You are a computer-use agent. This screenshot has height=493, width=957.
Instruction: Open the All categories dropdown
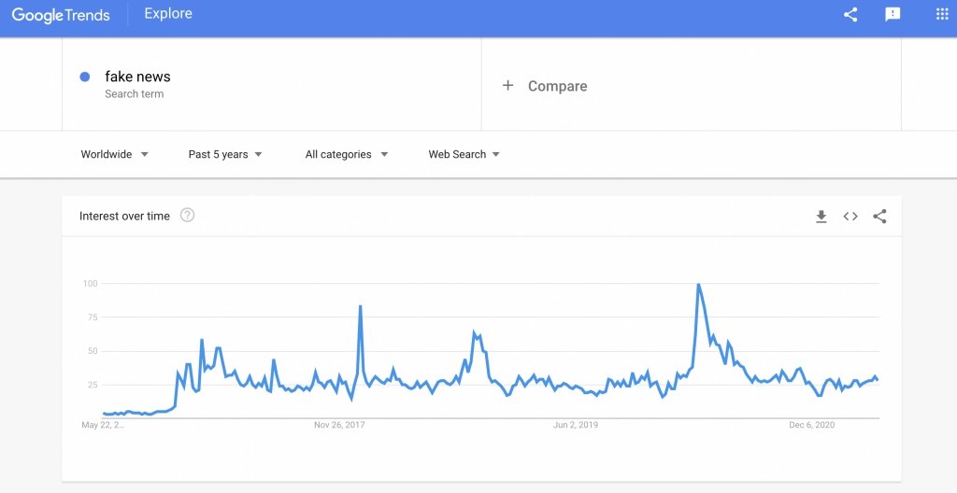[x=347, y=154]
